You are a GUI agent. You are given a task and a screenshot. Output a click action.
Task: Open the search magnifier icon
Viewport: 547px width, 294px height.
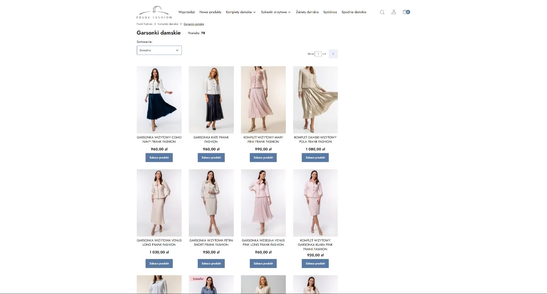coord(382,12)
